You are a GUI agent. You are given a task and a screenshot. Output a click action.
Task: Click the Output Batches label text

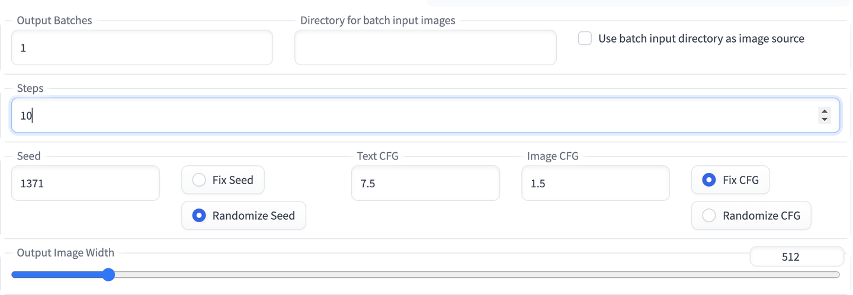54,20
